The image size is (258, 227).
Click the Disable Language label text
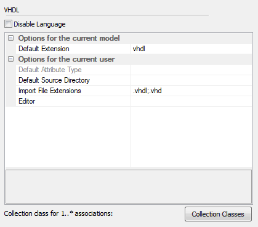pos(39,24)
